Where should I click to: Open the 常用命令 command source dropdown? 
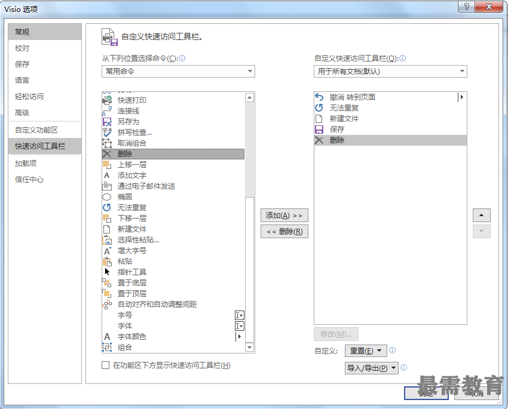(x=178, y=71)
